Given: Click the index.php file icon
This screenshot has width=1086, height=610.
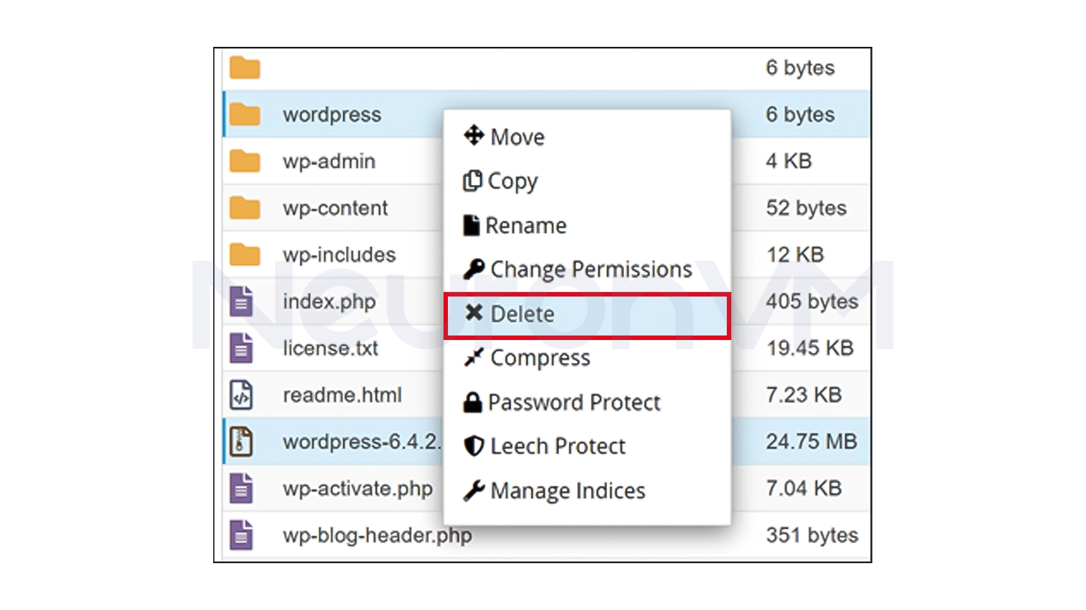Looking at the screenshot, I should (x=243, y=302).
